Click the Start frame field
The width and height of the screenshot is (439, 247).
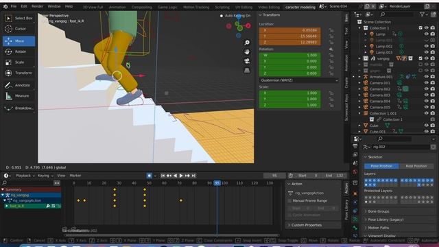point(308,176)
